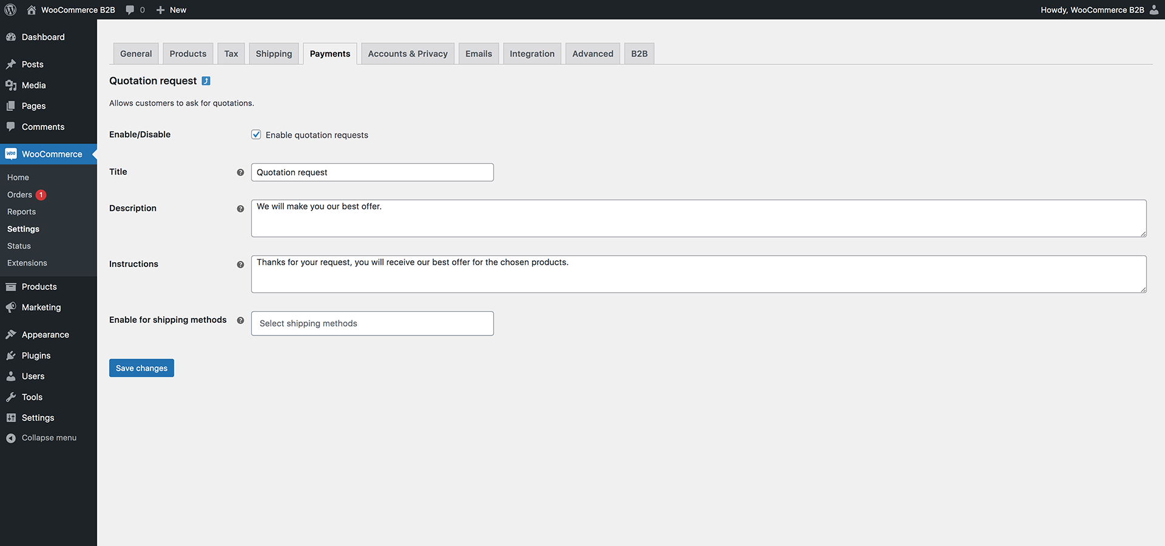Image resolution: width=1165 pixels, height=546 pixels.
Task: Click the Media icon in sidebar
Action: coord(11,85)
